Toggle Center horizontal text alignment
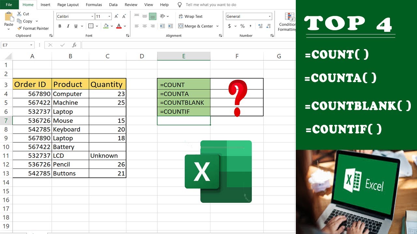417x234 pixels. [x=145, y=26]
